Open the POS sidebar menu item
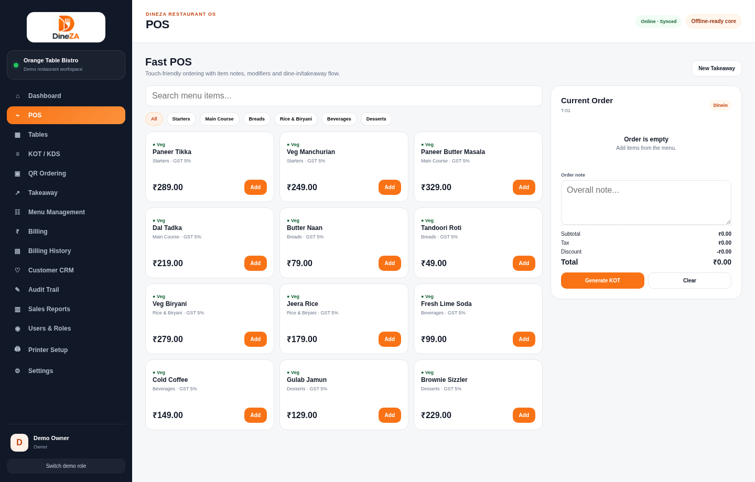Viewport: 755px width, 482px height. pyautogui.click(x=66, y=115)
